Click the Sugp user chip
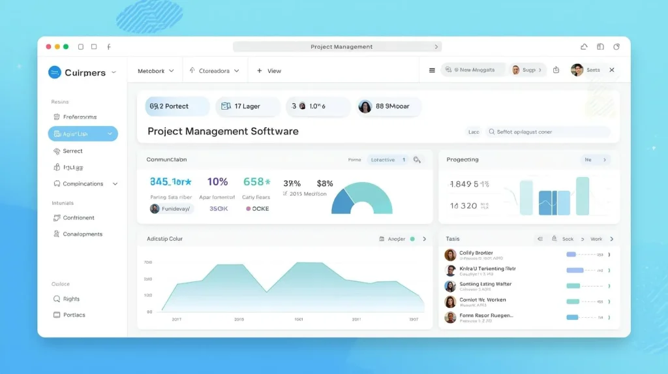668x374 pixels. click(x=526, y=70)
